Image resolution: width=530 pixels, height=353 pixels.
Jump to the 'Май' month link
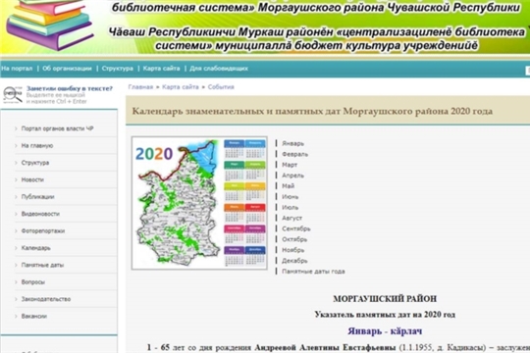[288, 186]
